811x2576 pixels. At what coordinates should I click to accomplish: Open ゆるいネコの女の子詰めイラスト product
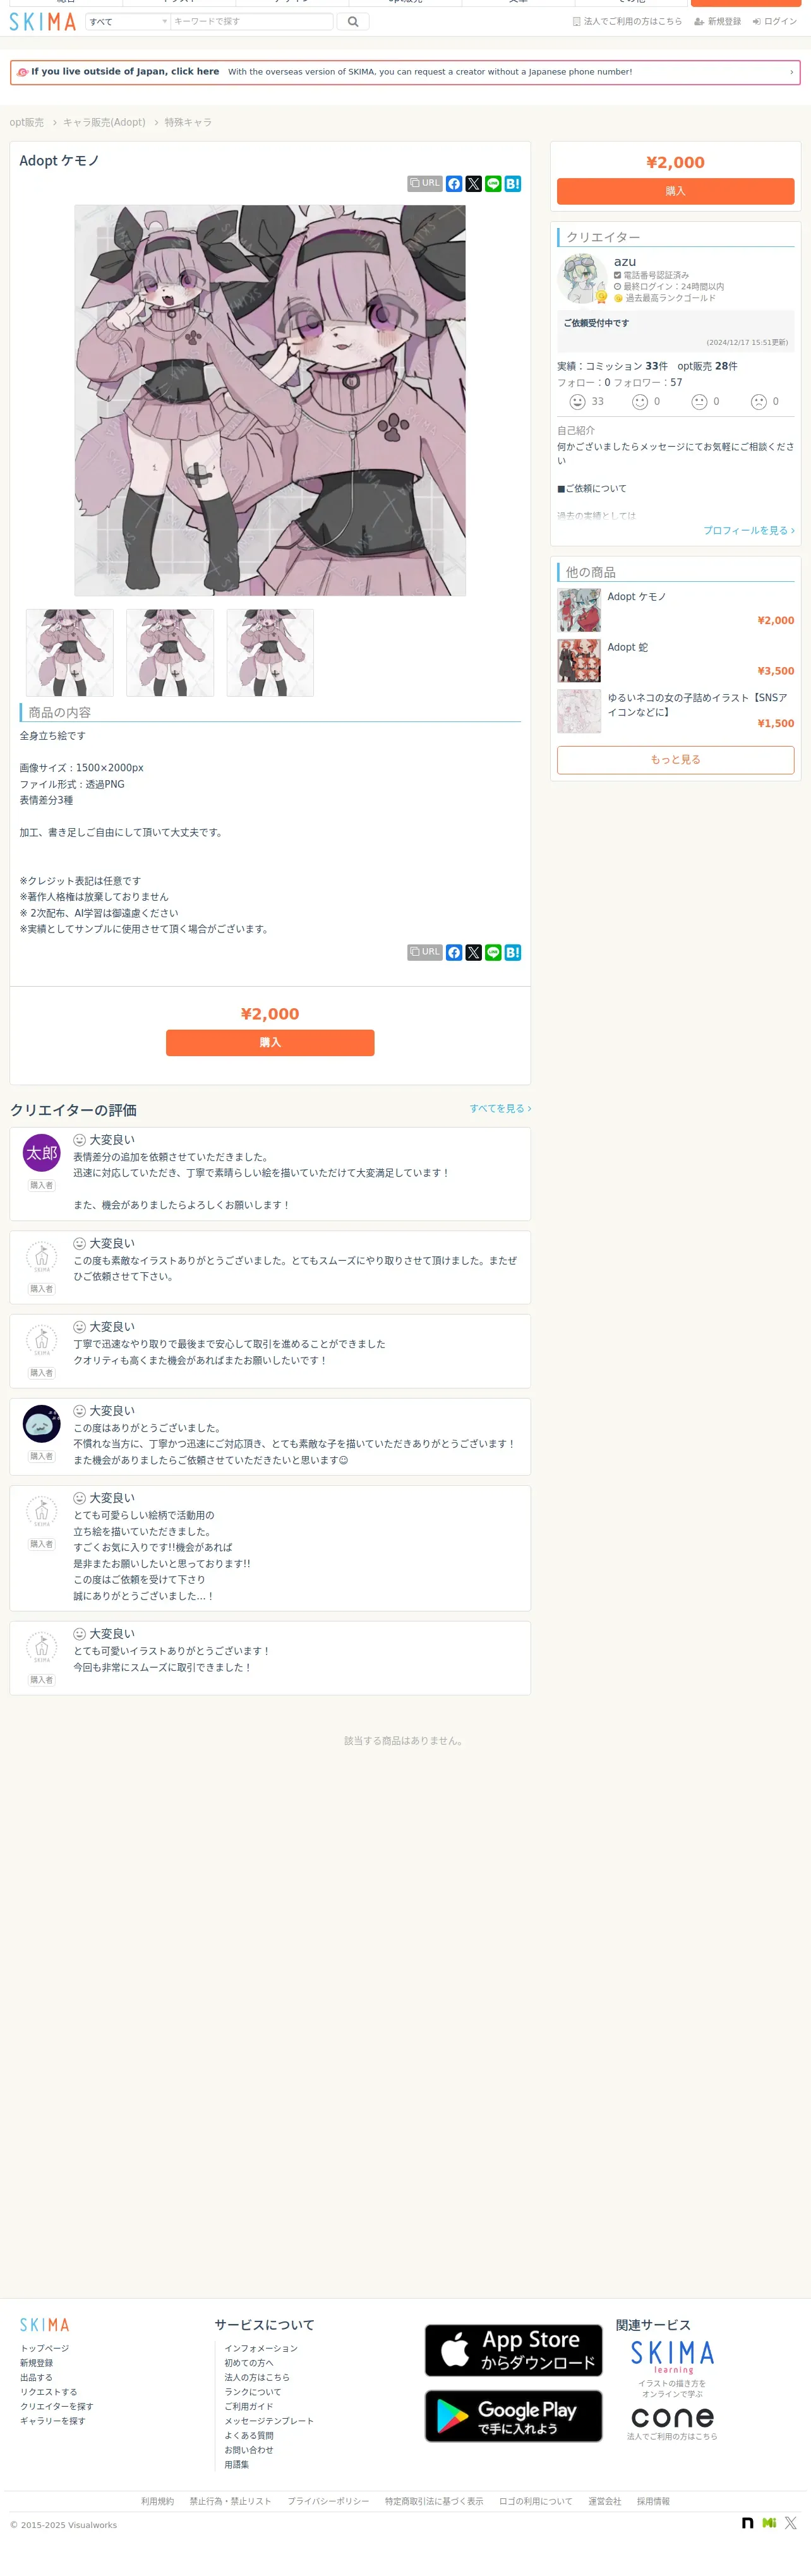(676, 711)
